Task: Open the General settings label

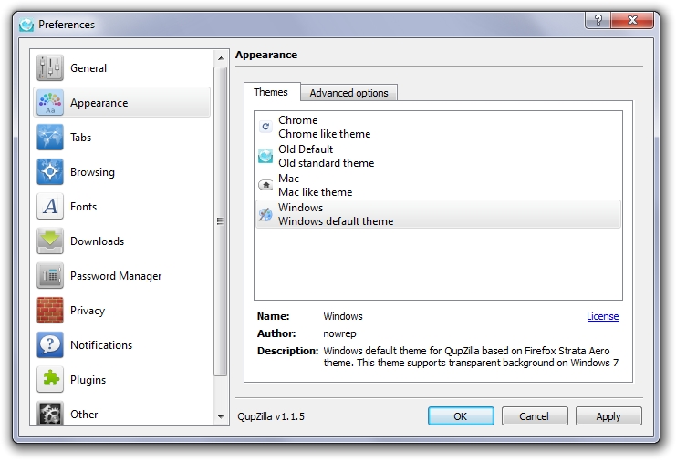Action: click(88, 68)
